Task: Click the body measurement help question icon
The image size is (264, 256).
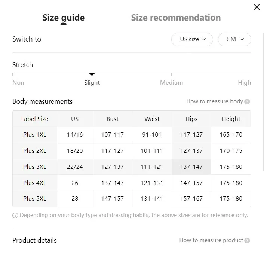Action: [x=247, y=102]
